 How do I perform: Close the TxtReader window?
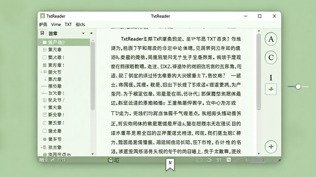[274, 16]
